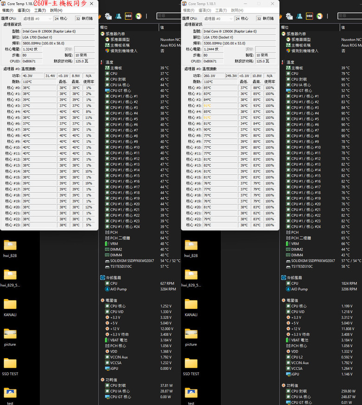The height and width of the screenshot is (405, 362).
Task: Click the 感應器內容 section header in the right AIDA64 panel
Action: click(293, 34)
